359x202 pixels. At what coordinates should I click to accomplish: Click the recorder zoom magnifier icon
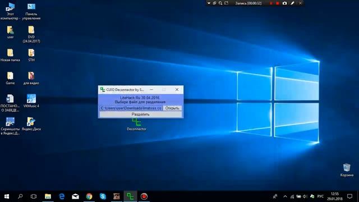click(x=220, y=3)
